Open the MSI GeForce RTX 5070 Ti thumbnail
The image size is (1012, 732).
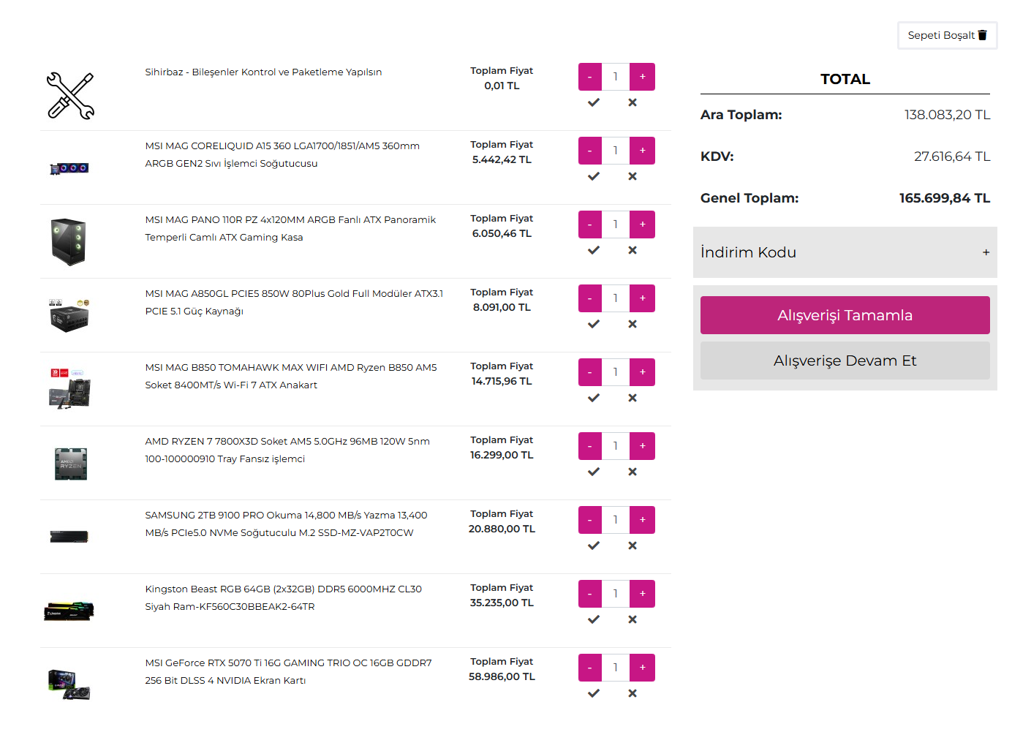click(69, 684)
